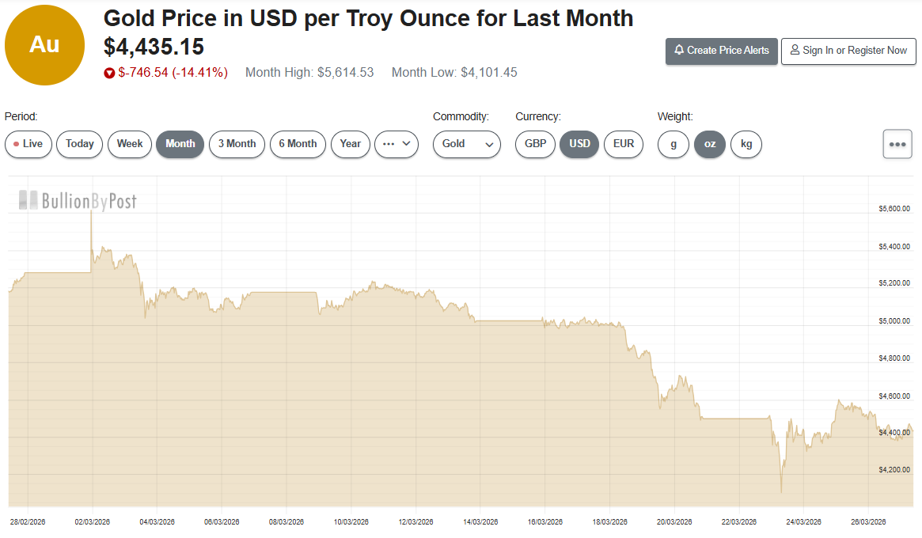
Task: Switch to the Live price period
Action: click(28, 144)
